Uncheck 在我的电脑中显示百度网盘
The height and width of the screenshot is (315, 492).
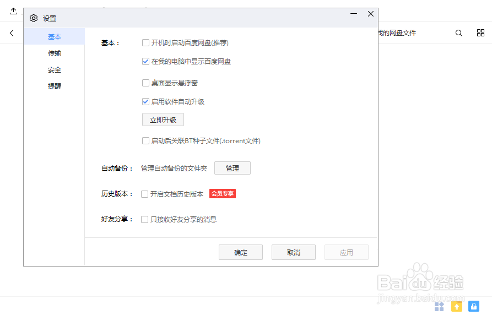(x=145, y=62)
